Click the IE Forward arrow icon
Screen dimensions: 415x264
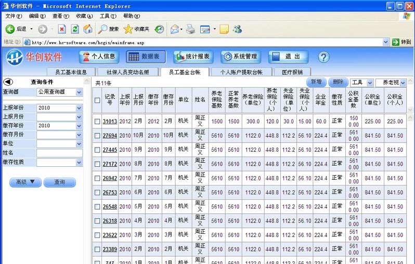pyautogui.click(x=42, y=29)
